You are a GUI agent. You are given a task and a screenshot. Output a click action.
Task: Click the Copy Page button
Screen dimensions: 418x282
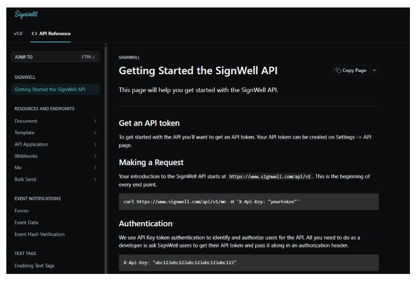coord(351,70)
